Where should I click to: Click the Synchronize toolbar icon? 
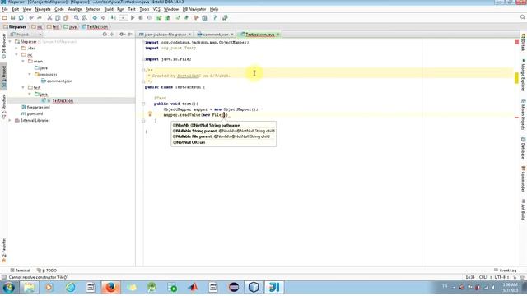click(21, 18)
